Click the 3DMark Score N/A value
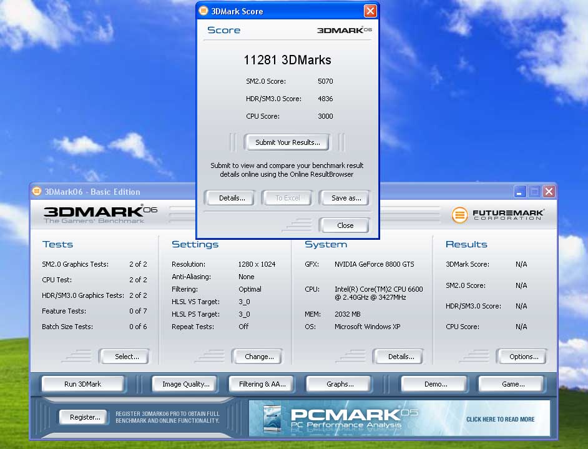The width and height of the screenshot is (588, 449). coord(521,264)
